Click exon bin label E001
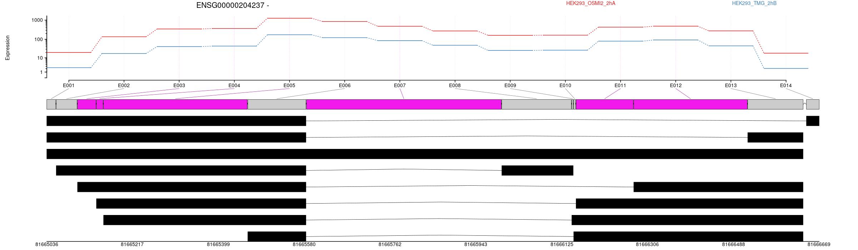The width and height of the screenshot is (858, 250). click(x=69, y=85)
